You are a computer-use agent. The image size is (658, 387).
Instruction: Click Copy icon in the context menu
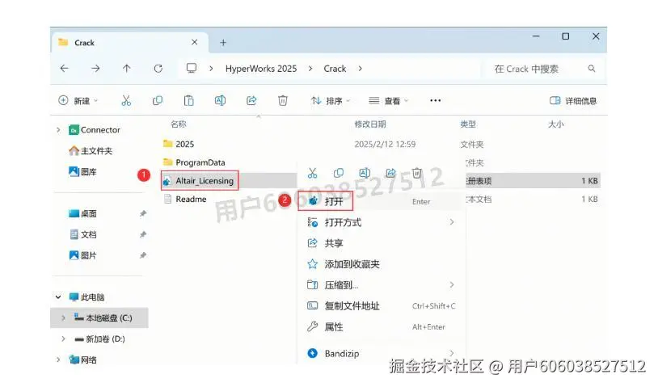click(339, 173)
